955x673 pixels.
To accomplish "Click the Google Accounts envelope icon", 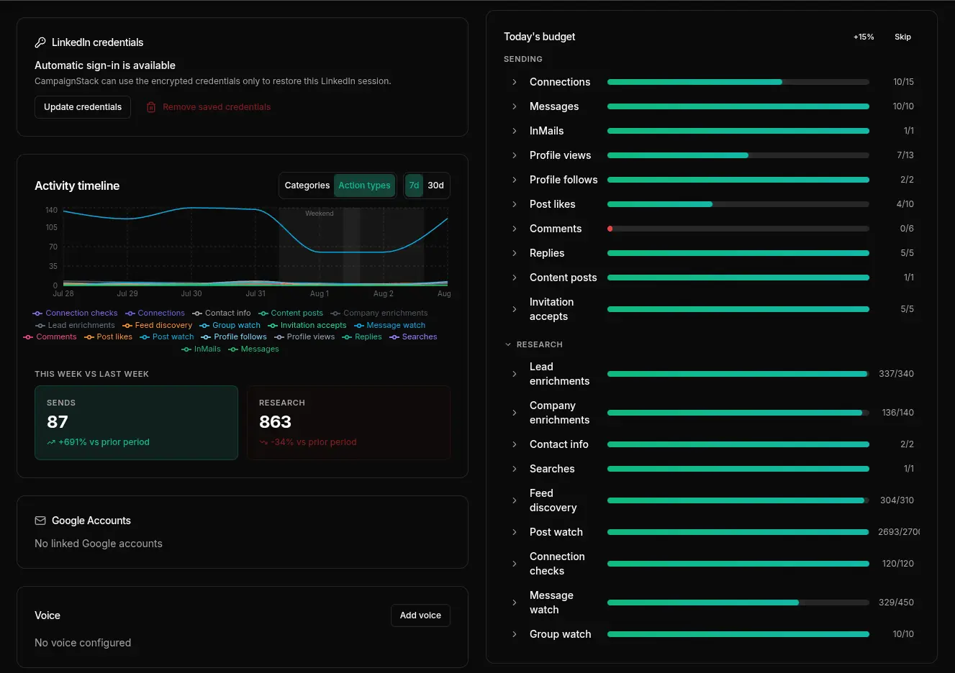I will pos(40,521).
